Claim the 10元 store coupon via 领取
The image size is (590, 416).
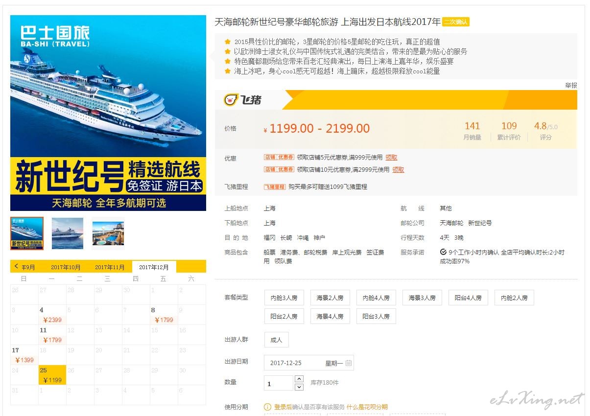(399, 170)
